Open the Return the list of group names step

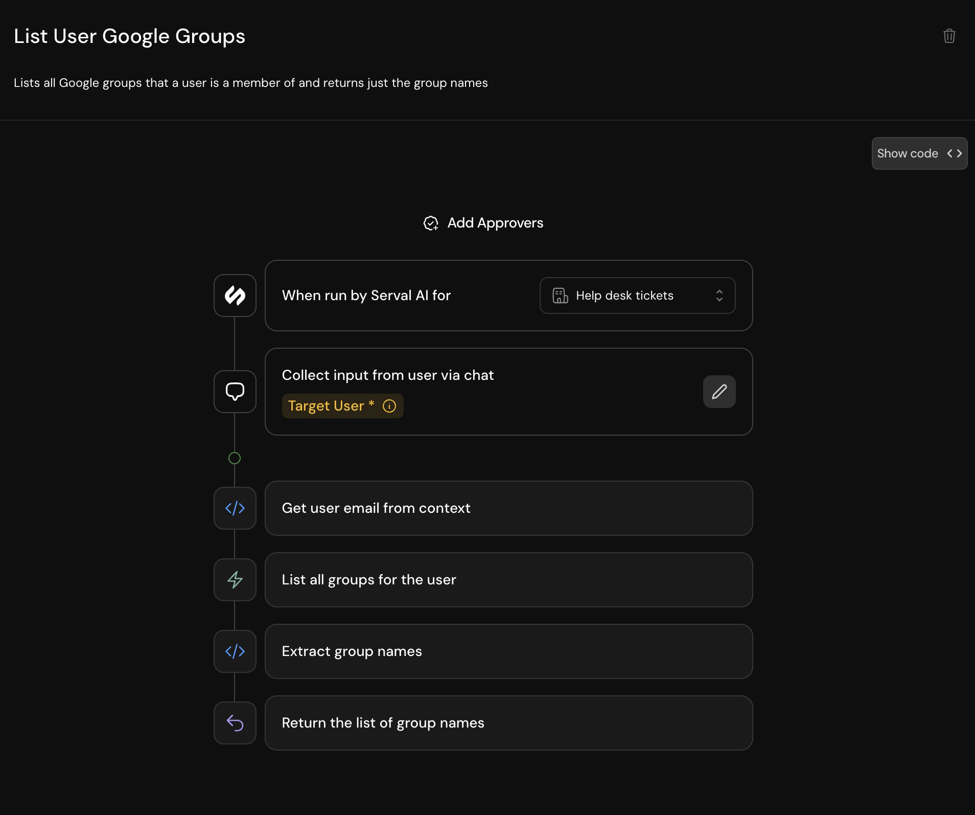508,722
